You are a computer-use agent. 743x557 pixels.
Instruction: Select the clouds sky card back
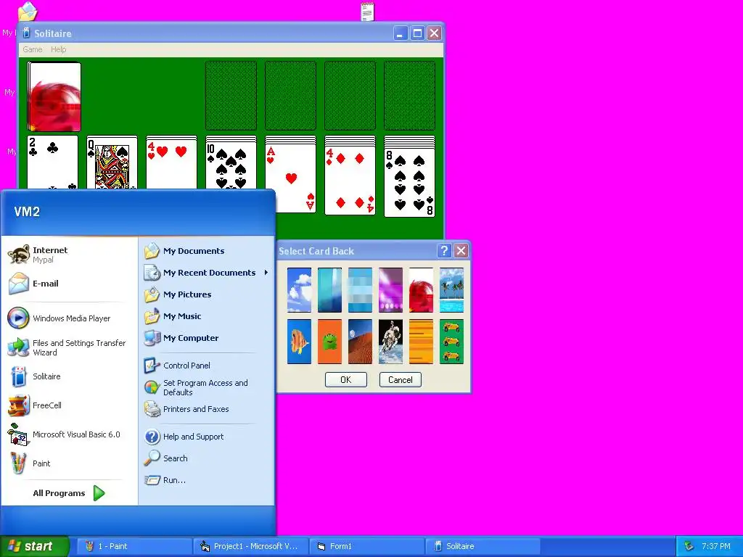pyautogui.click(x=299, y=290)
